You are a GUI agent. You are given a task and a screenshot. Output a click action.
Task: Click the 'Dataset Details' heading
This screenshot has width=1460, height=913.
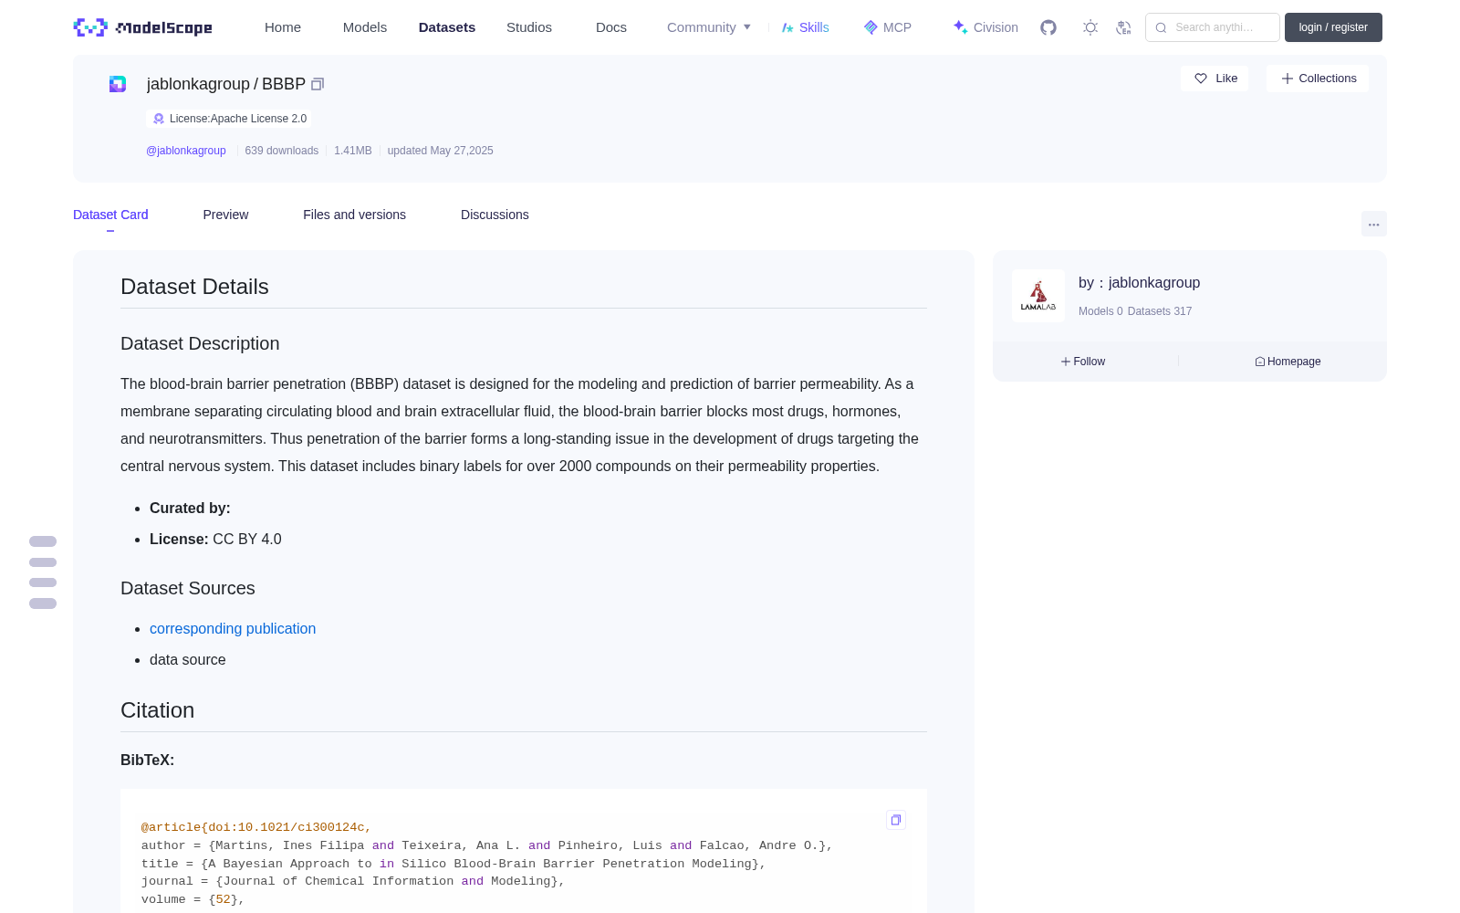point(194,287)
